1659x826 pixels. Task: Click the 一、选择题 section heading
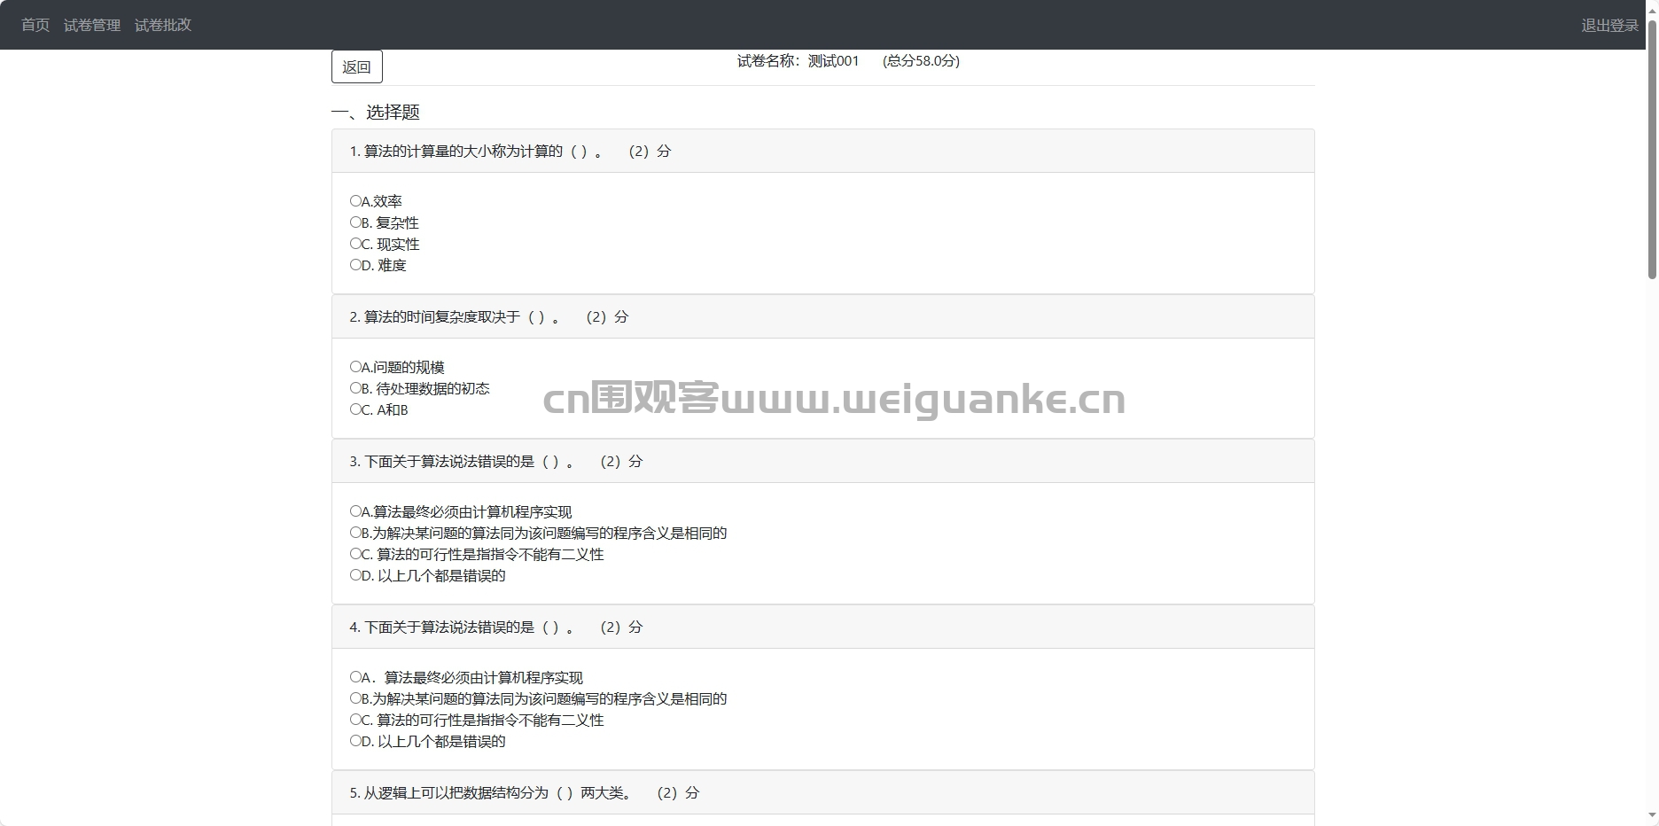(376, 113)
